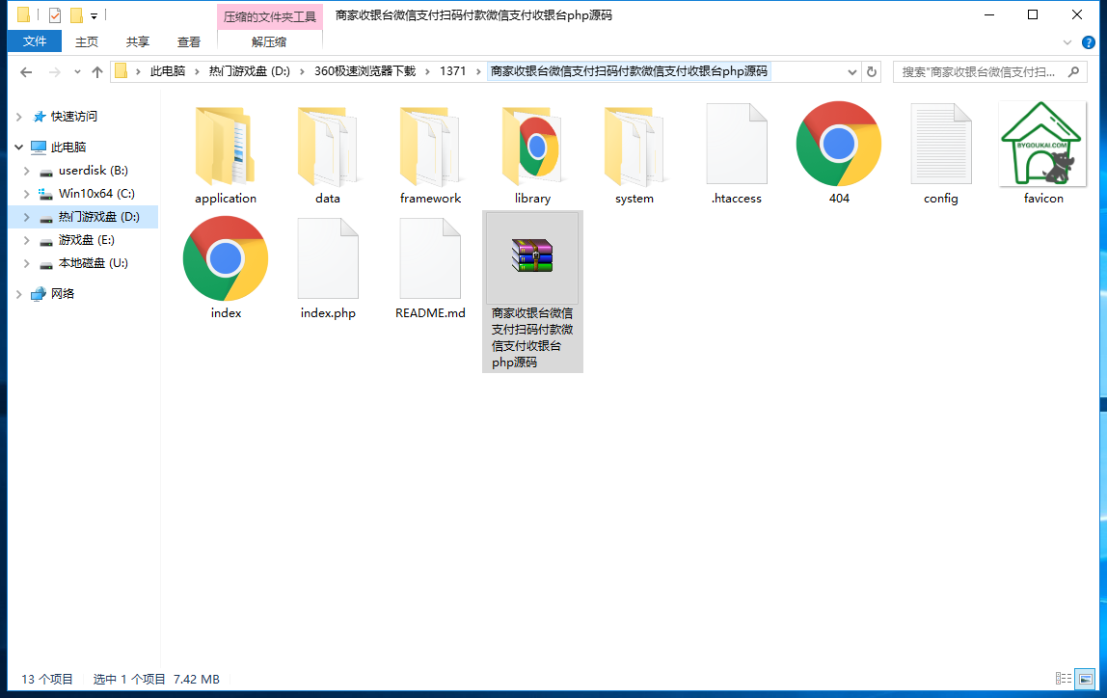Switch to the 查看 ribbon tab
Viewport: 1107px width, 698px height.
189,41
